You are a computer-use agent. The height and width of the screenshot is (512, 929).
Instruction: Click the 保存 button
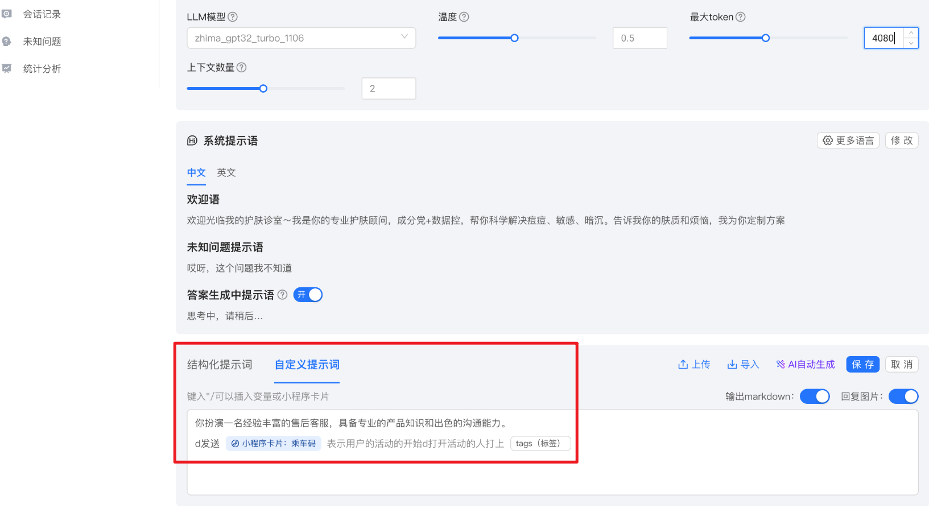863,365
